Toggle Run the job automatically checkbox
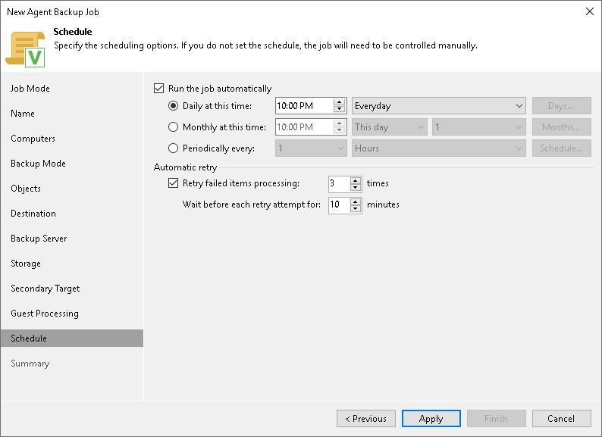 point(158,89)
